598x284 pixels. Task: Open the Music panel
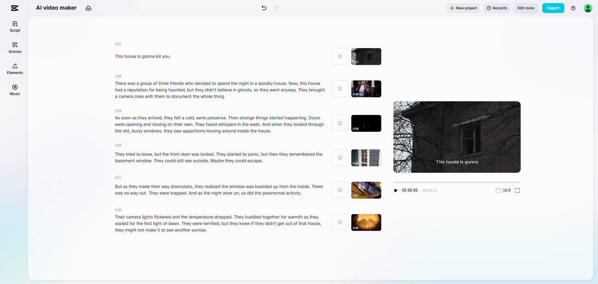15,90
